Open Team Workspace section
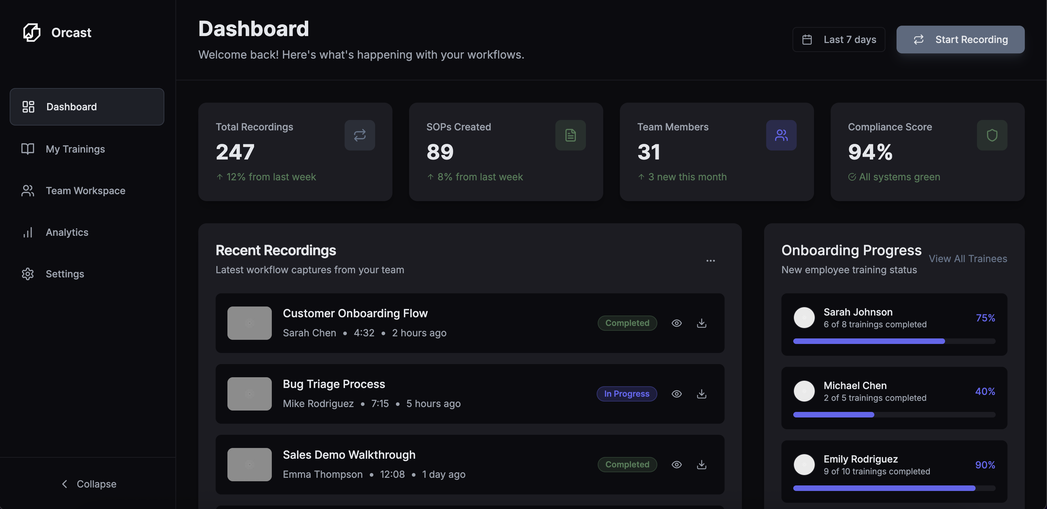This screenshot has width=1047, height=509. 87,190
